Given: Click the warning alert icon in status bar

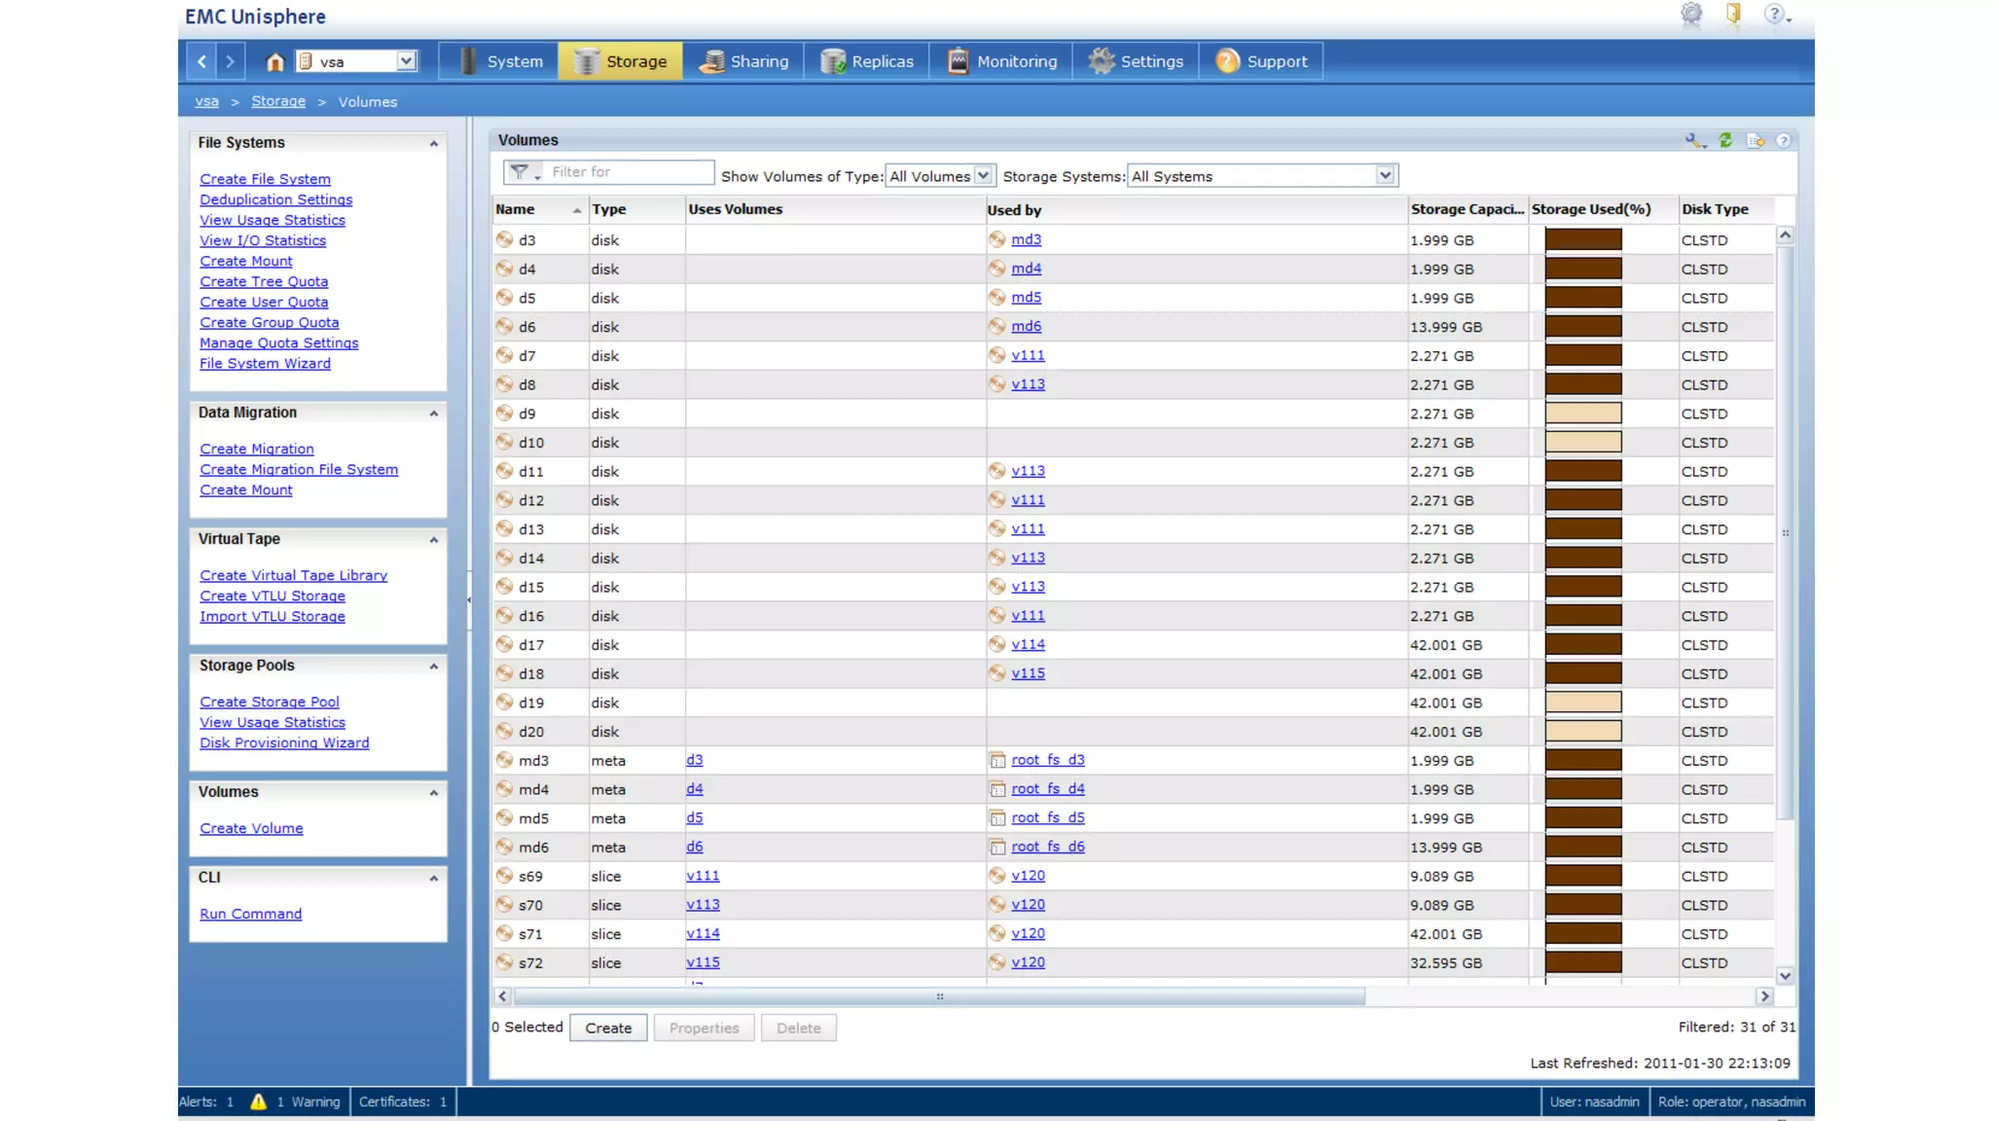Looking at the screenshot, I should coord(258,1102).
